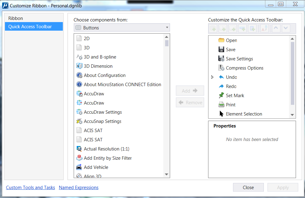Screen dimensions: 305x198
Task: Click the toolbar list scrollbar up arrow
Action: coord(292,39)
